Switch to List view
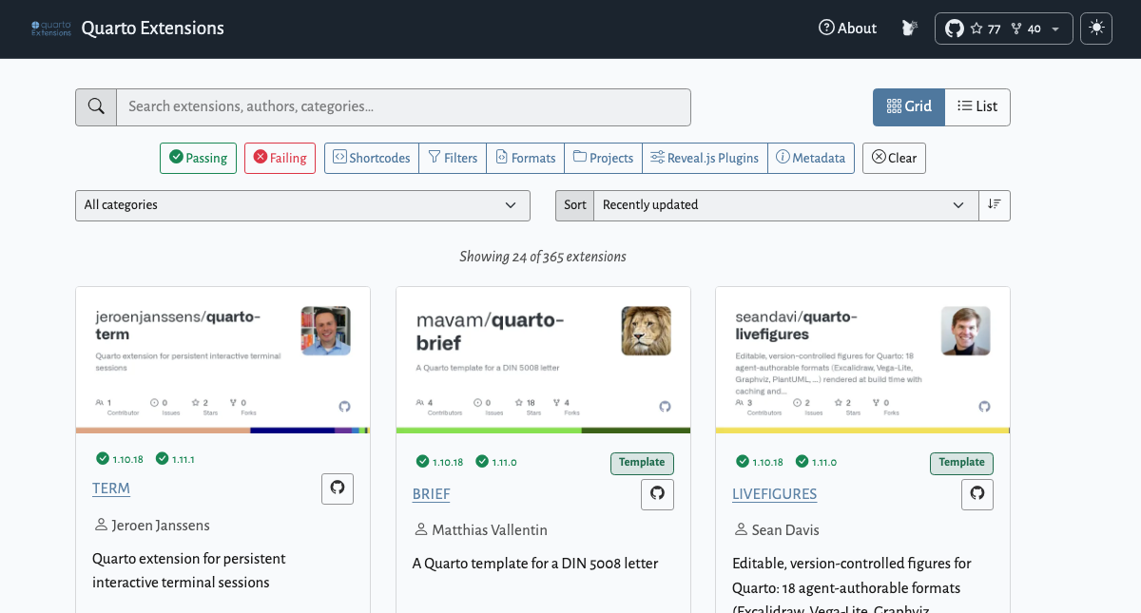This screenshot has height=613, width=1141. pos(977,106)
